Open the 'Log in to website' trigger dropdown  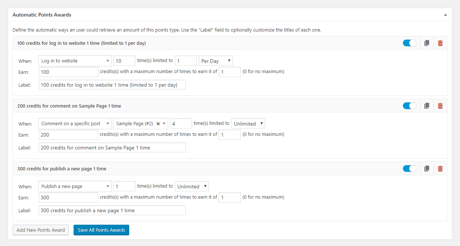click(75, 61)
